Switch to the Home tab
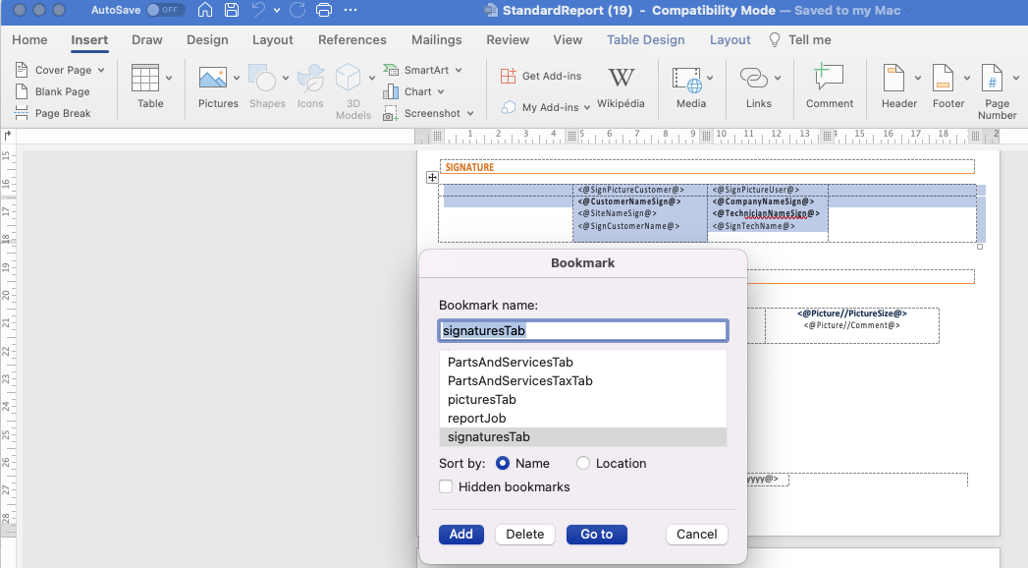Viewport: 1028px width, 568px height. click(29, 40)
